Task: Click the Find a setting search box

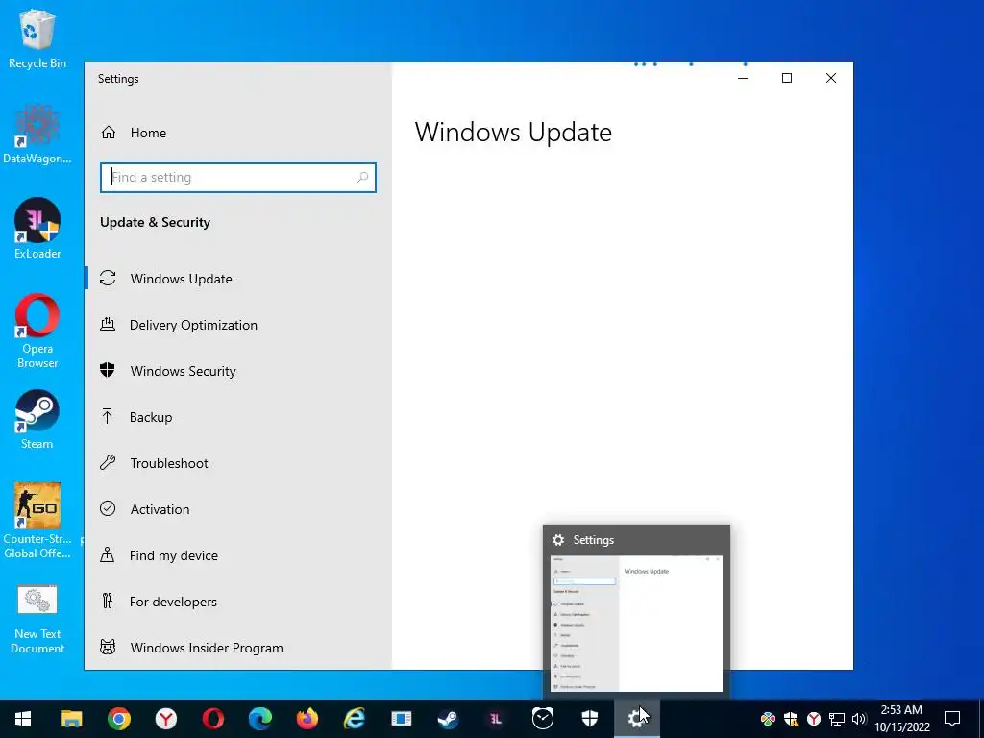Action: (238, 178)
